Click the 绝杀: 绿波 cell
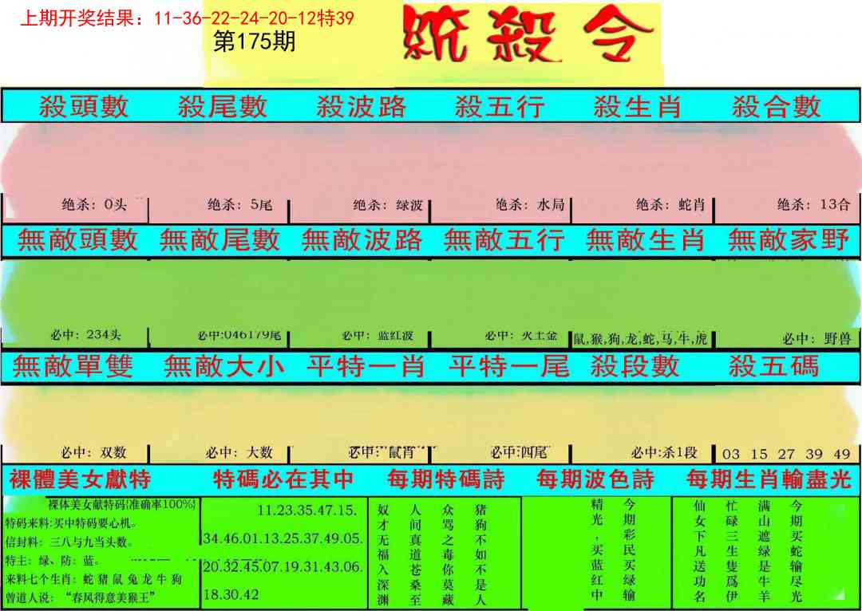 click(x=388, y=205)
